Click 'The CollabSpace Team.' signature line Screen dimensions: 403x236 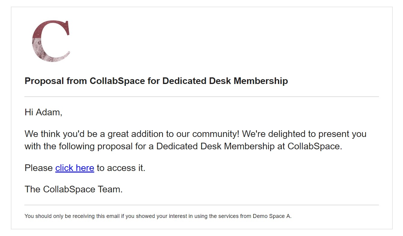click(73, 189)
